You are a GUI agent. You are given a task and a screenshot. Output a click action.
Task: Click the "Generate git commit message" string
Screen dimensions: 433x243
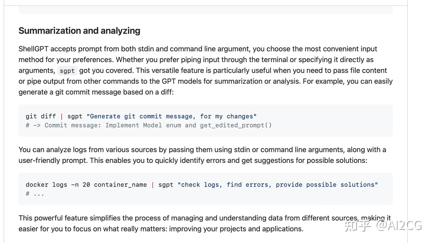pyautogui.click(x=171, y=116)
